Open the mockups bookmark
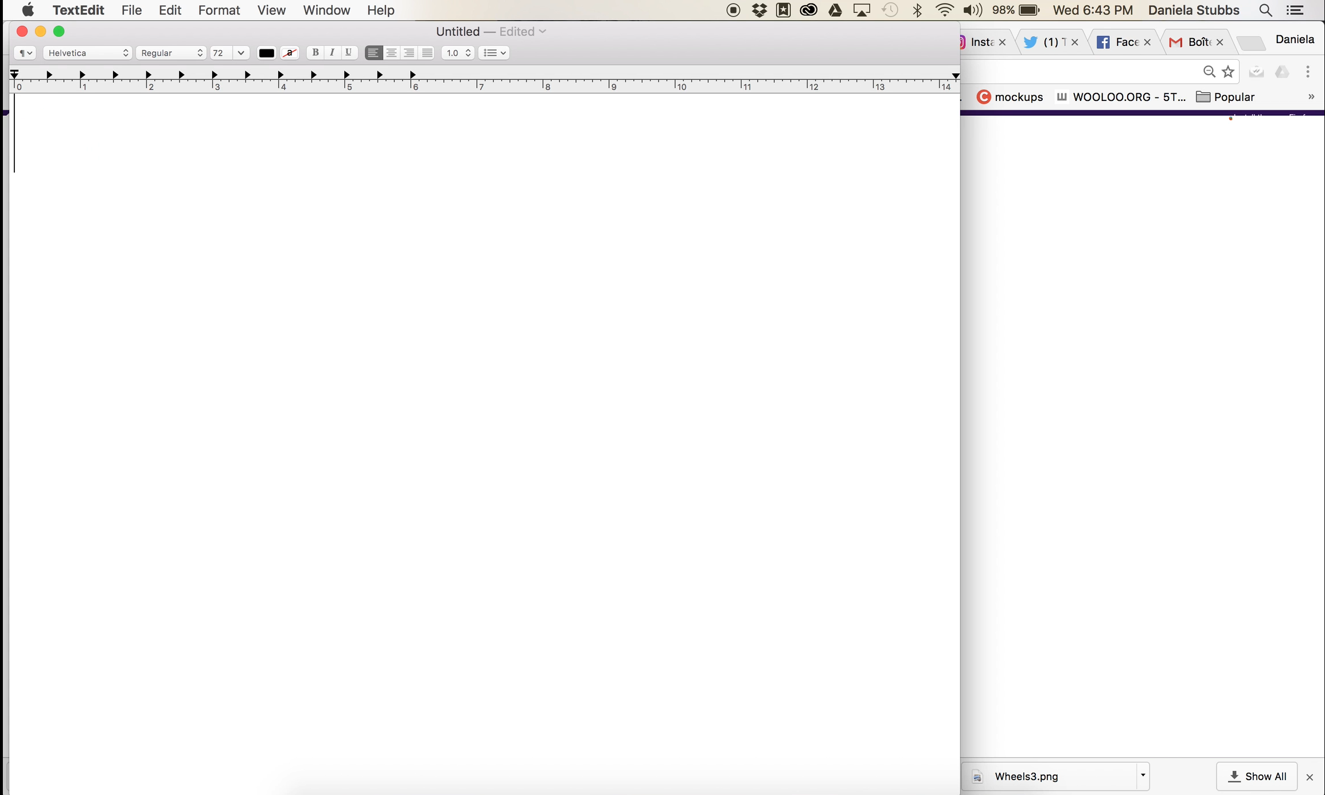The height and width of the screenshot is (795, 1325). pos(1010,97)
